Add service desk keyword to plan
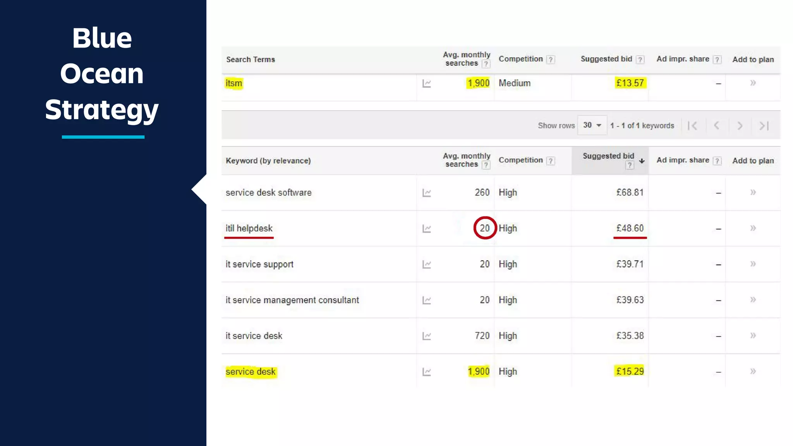Screen dimensions: 793x446 point(753,371)
